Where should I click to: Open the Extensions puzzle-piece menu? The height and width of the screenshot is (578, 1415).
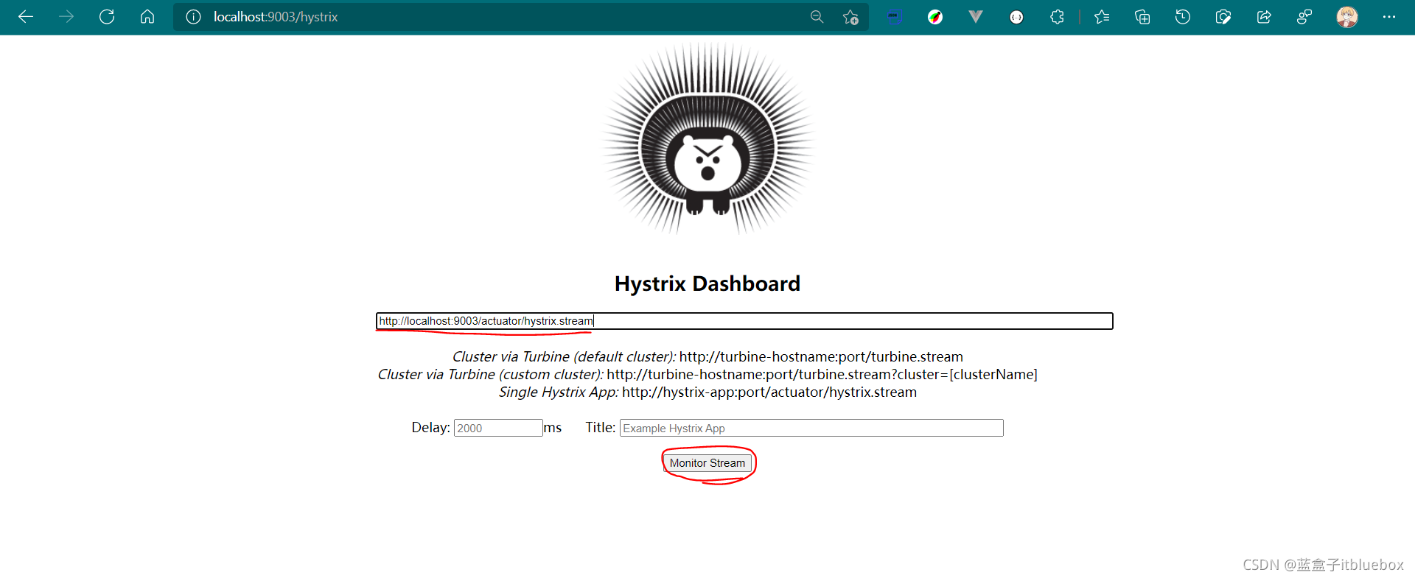click(x=1057, y=17)
